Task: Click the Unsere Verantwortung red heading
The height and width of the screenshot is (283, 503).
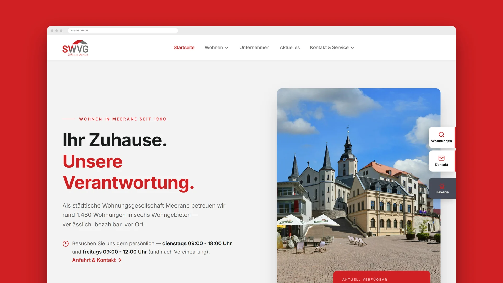Action: (128, 172)
